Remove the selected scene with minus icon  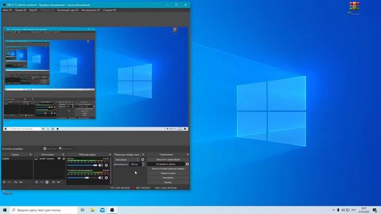coord(10,182)
